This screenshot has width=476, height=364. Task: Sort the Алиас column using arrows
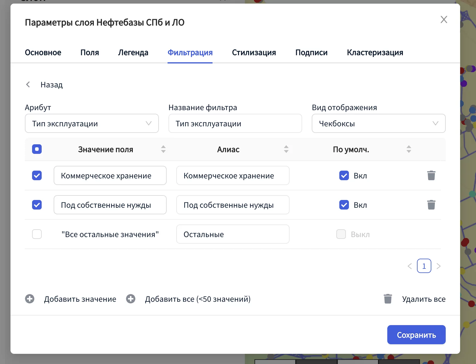[x=286, y=149]
